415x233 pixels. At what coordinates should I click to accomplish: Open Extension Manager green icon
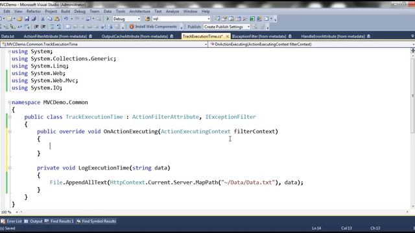252,19
